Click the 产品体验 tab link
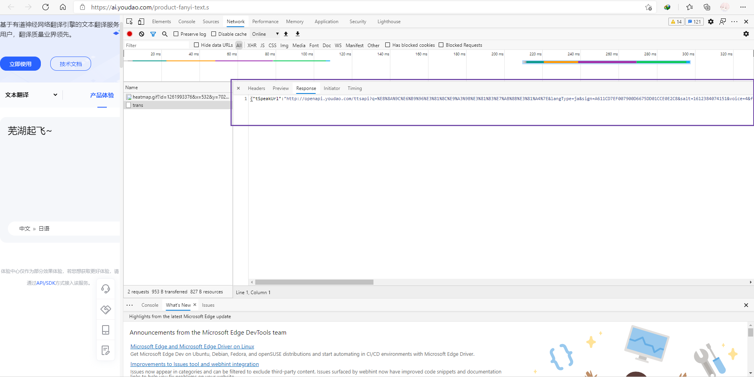This screenshot has width=754, height=377. click(x=102, y=95)
